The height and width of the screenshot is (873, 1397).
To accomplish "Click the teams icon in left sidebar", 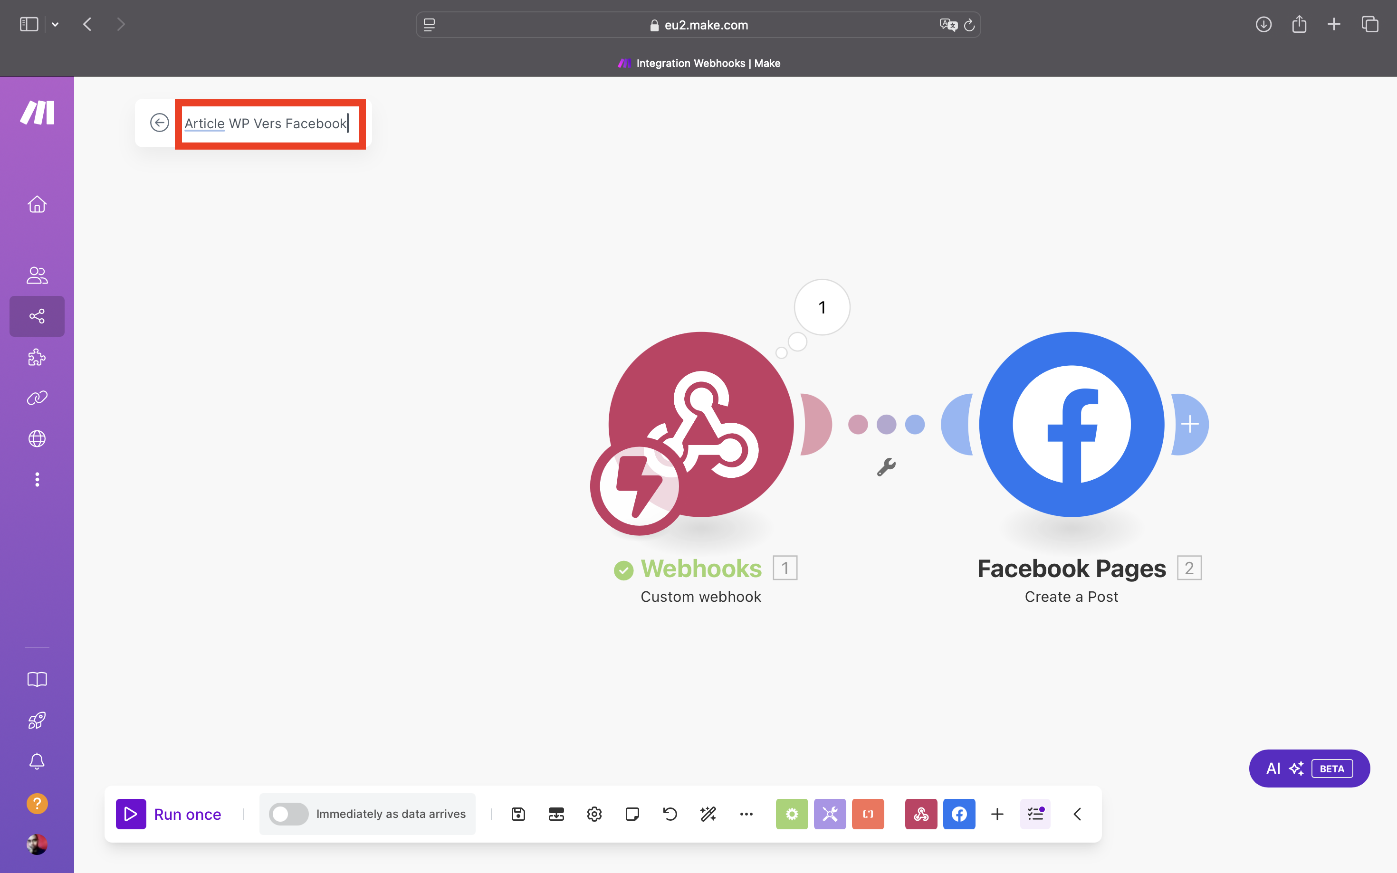I will (x=37, y=275).
